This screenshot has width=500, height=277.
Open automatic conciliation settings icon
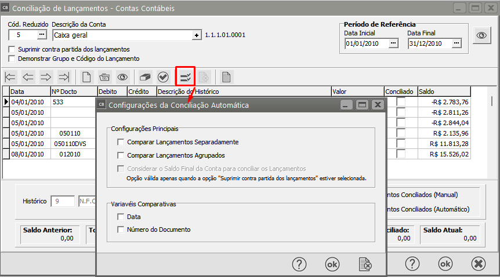[x=185, y=76]
